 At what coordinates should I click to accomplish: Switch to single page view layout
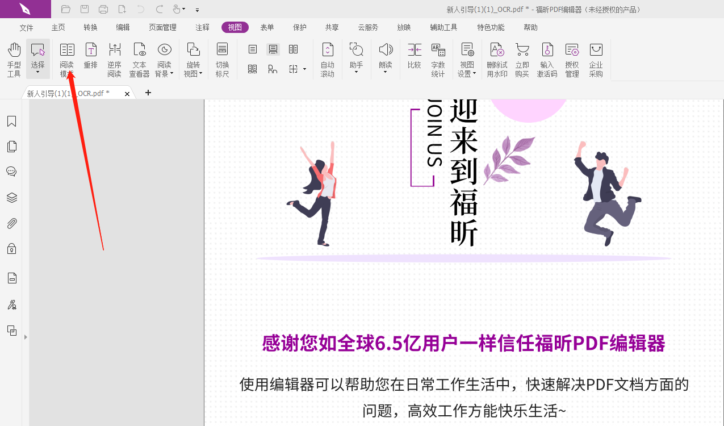pos(252,49)
